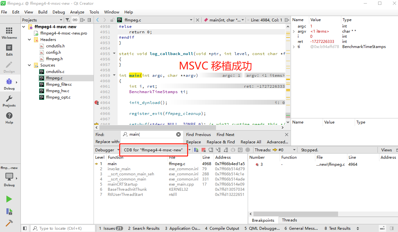The image size is (398, 232).
Task: Expand ti variable in locals
Action: (x=294, y=47)
